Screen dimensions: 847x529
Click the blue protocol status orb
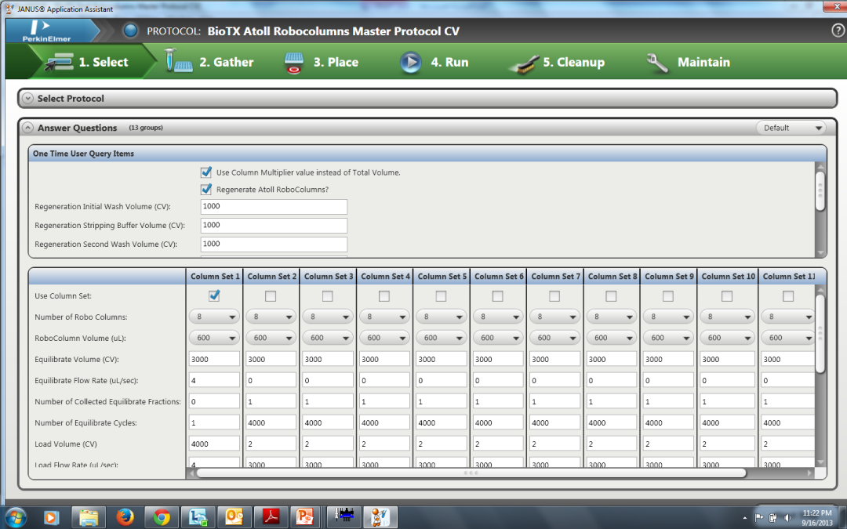(130, 31)
